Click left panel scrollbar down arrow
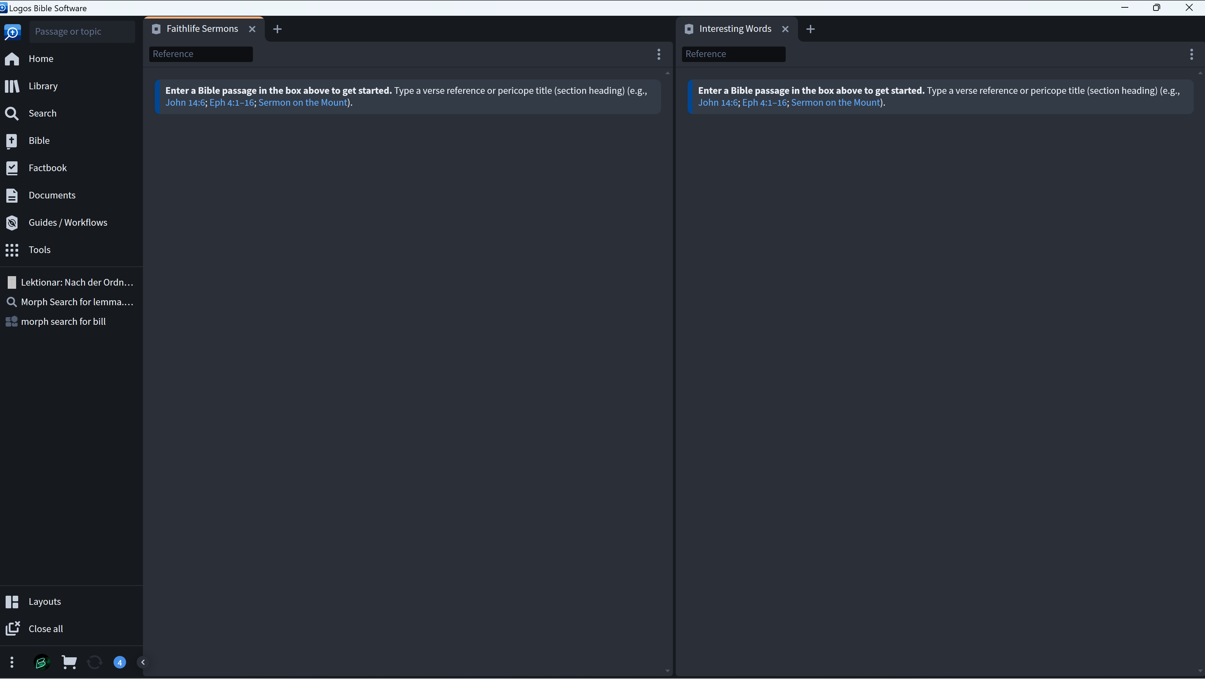 (668, 671)
